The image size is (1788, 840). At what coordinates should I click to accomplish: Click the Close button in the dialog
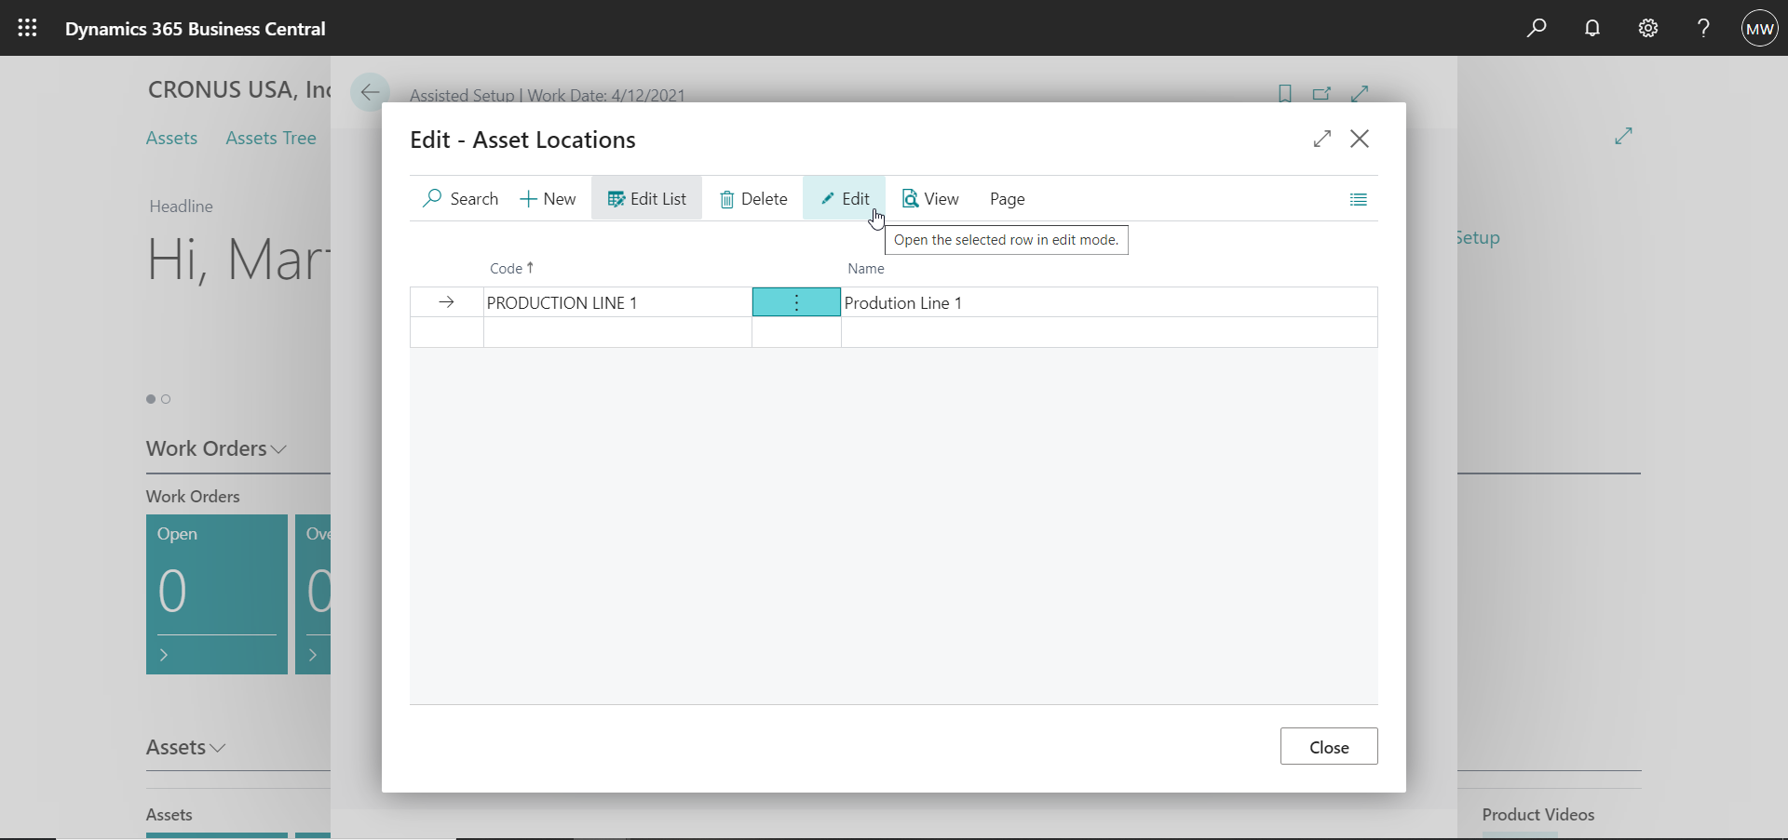tap(1329, 747)
